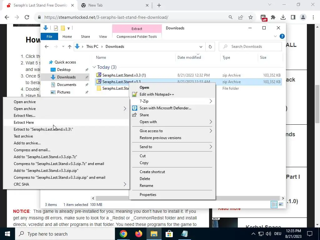Expand the Open with submenu
Screen dimensions: 320x240
point(172,122)
